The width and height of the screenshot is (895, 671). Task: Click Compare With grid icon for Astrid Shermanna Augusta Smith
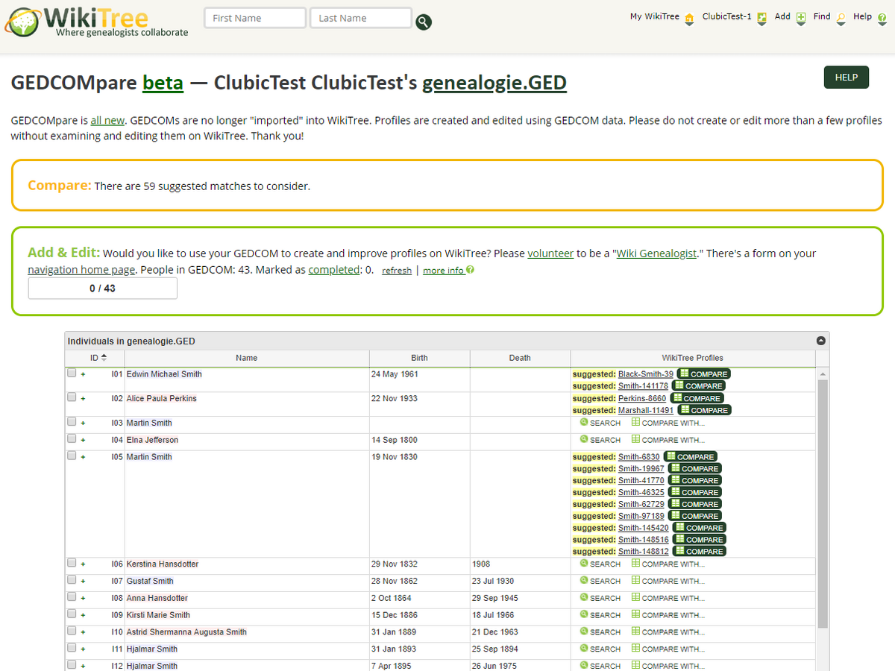[635, 631]
